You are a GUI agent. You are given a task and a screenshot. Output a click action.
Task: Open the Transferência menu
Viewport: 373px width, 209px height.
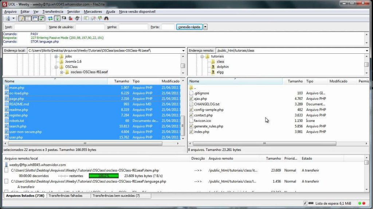53,11
